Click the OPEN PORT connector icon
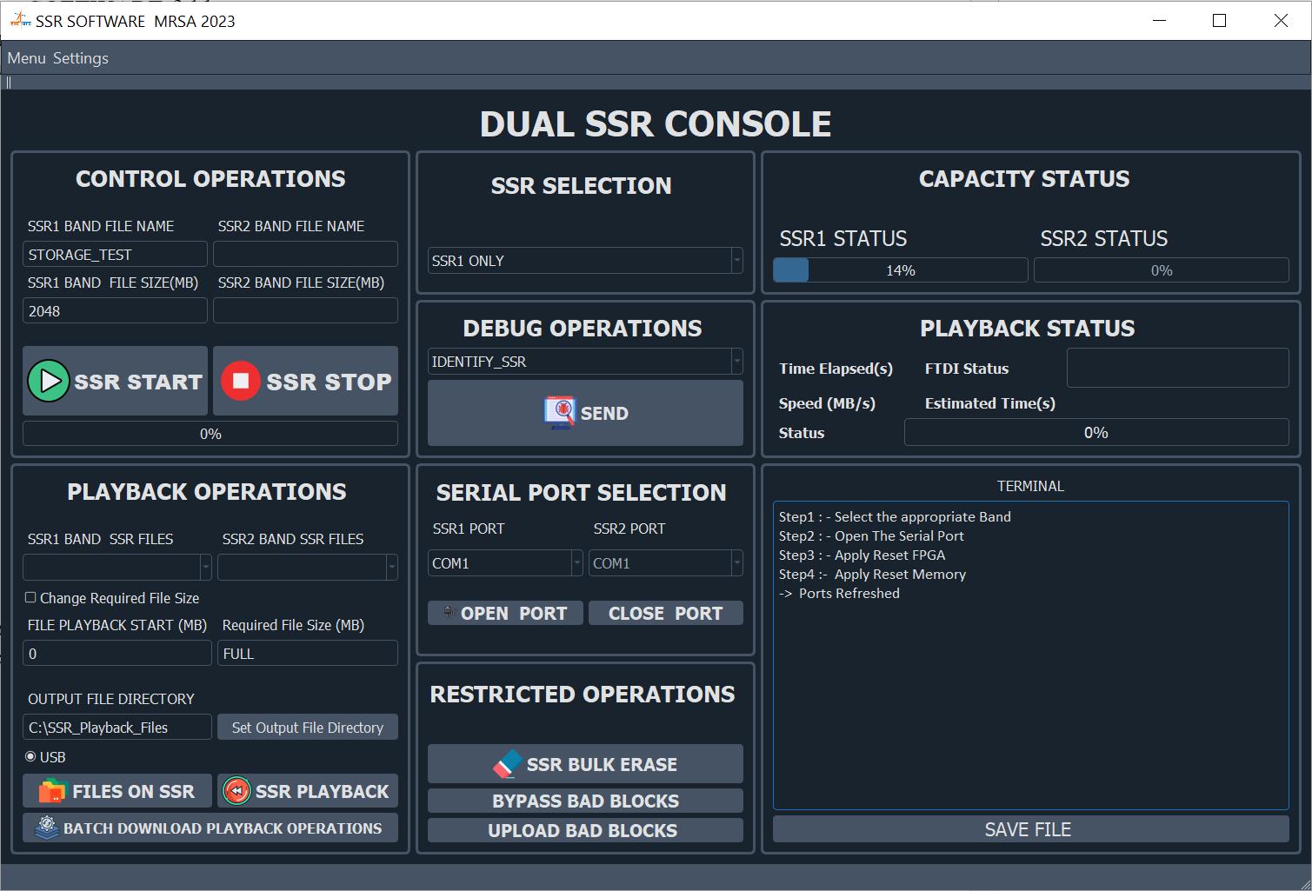The width and height of the screenshot is (1312, 891). point(451,613)
